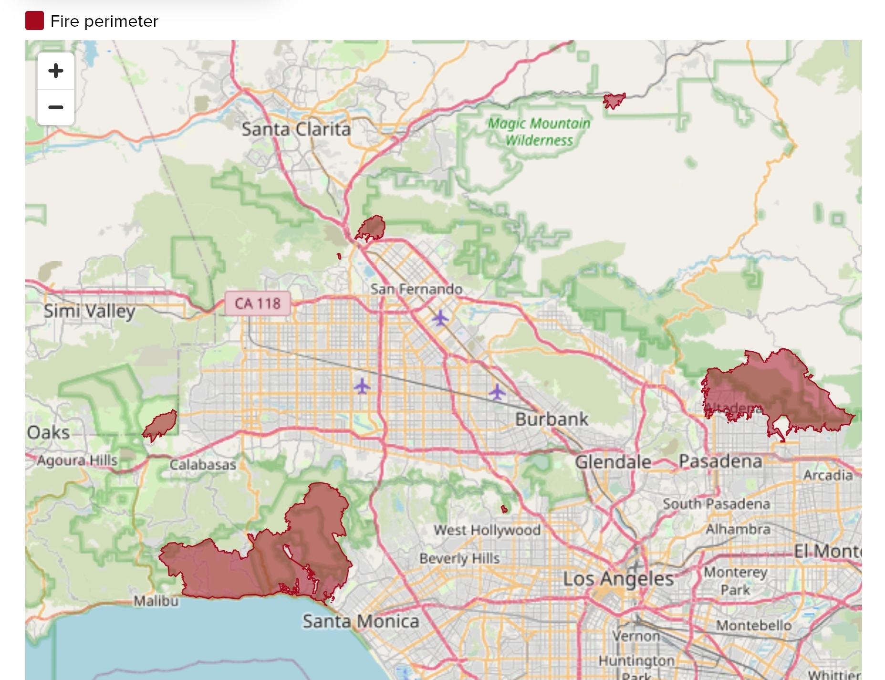Click the Los Angeles city label

(x=618, y=579)
